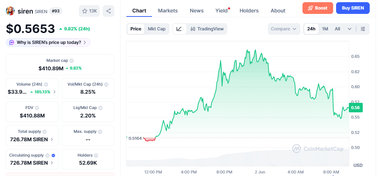Click the #93 rank badge
Viewport: 377px width, 176px height.
(56, 11)
